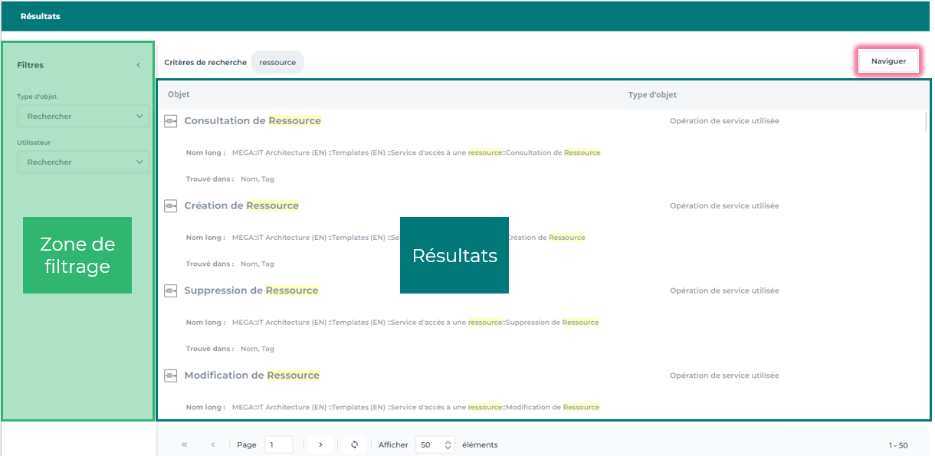The width and height of the screenshot is (935, 456).
Task: Click the Suppression de Ressource object icon
Action: pyautogui.click(x=171, y=291)
